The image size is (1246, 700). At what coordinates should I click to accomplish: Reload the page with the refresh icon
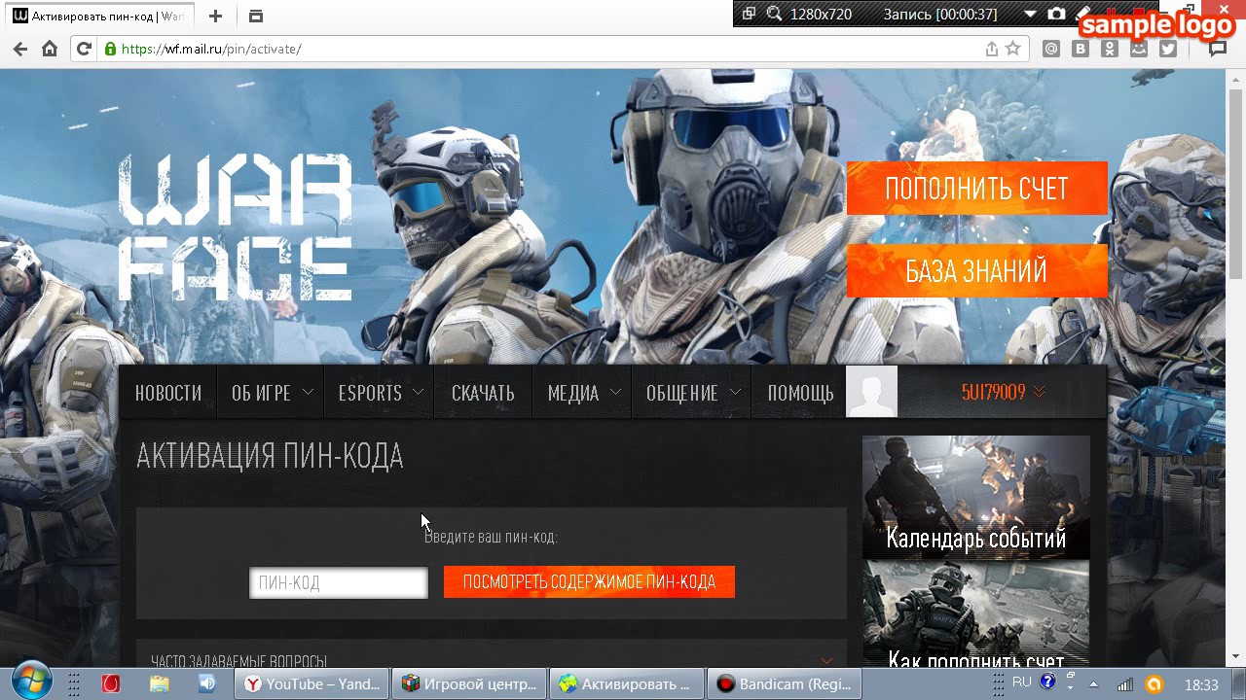(84, 49)
